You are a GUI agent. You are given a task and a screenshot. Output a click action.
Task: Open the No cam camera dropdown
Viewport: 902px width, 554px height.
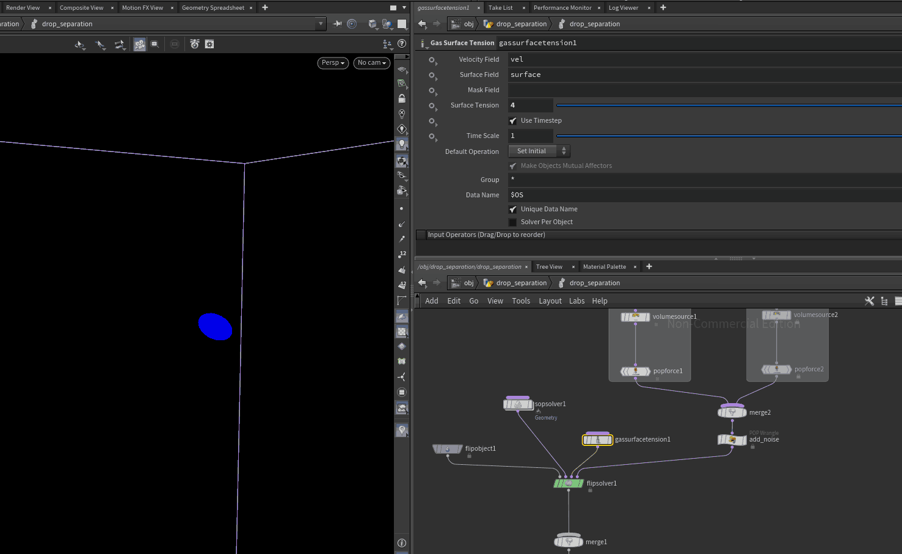click(371, 63)
